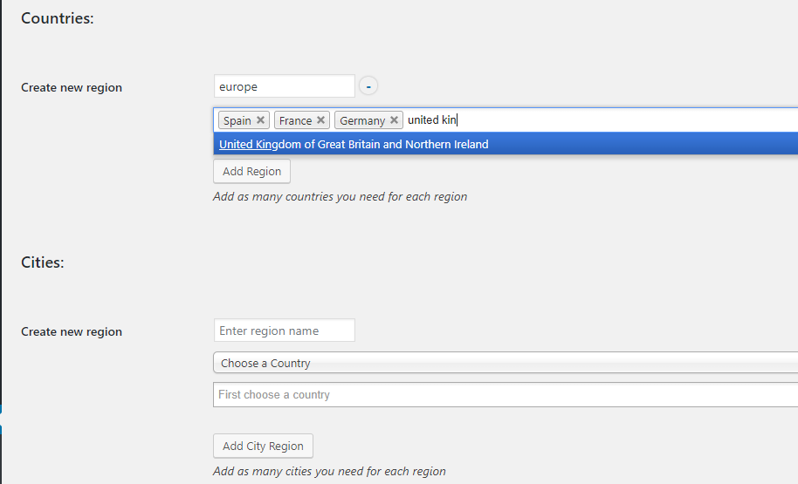798x484 pixels.
Task: Click the Add as many cities hint text
Action: pos(329,471)
